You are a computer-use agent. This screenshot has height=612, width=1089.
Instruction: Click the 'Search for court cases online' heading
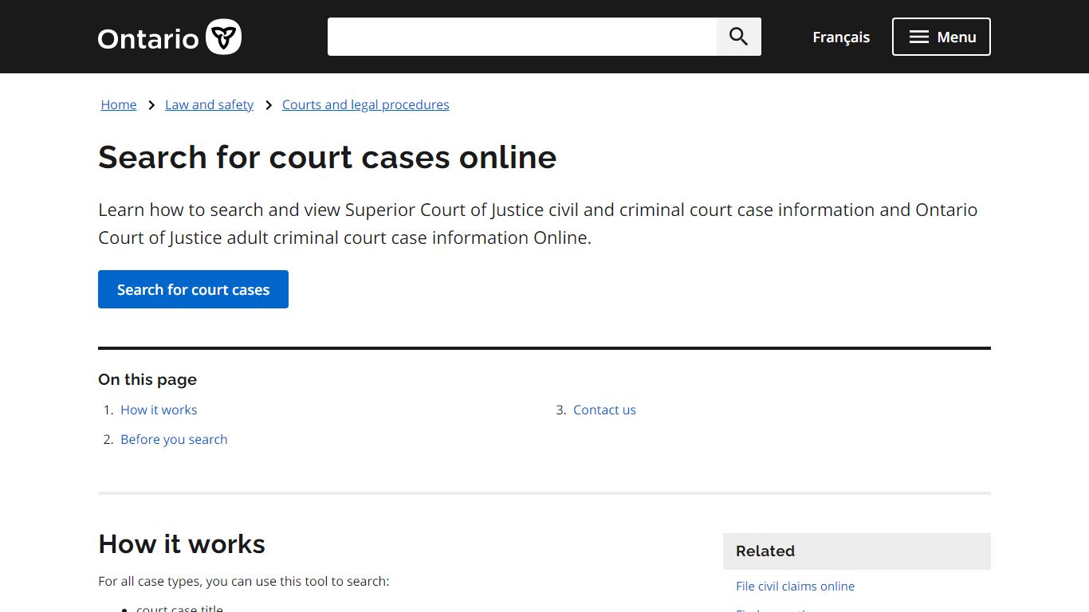tap(327, 157)
